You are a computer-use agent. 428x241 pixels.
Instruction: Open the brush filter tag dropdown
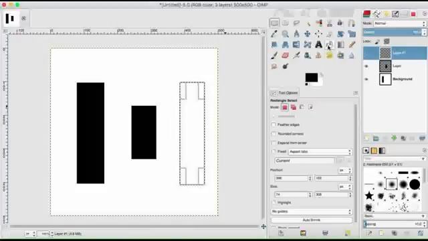click(x=395, y=159)
